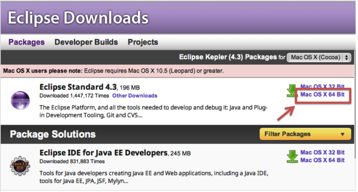Open the Mac OS X (Cocoa) platform dropdown
This screenshot has width=358, height=192.
(319, 57)
